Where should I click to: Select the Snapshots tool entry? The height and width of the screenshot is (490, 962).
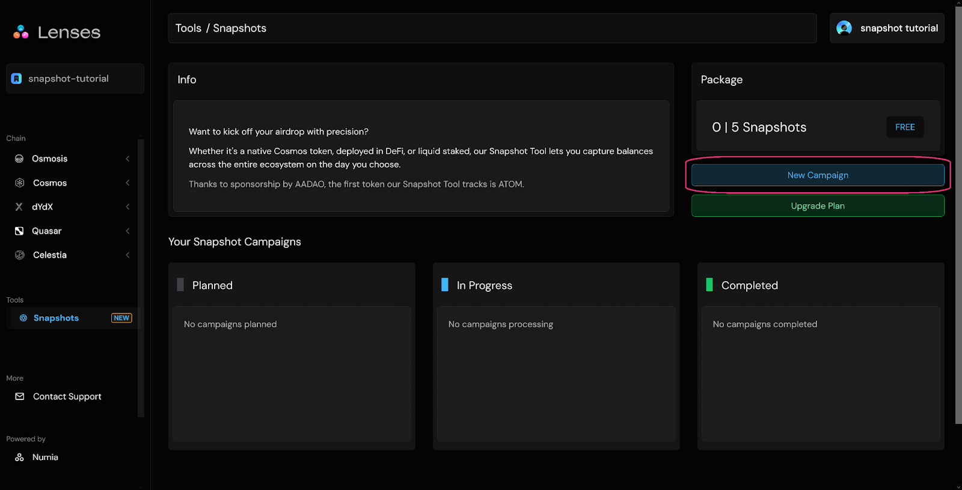click(x=72, y=318)
